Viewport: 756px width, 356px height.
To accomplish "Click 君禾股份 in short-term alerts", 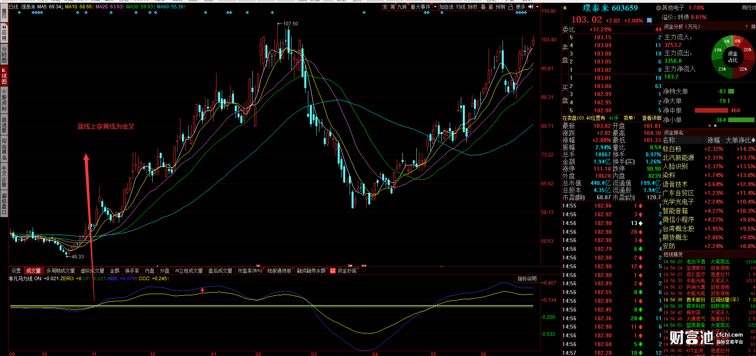I will (x=696, y=300).
